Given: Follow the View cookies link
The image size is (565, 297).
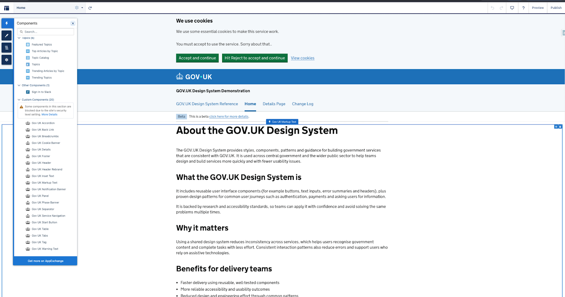Looking at the screenshot, I should (302, 58).
